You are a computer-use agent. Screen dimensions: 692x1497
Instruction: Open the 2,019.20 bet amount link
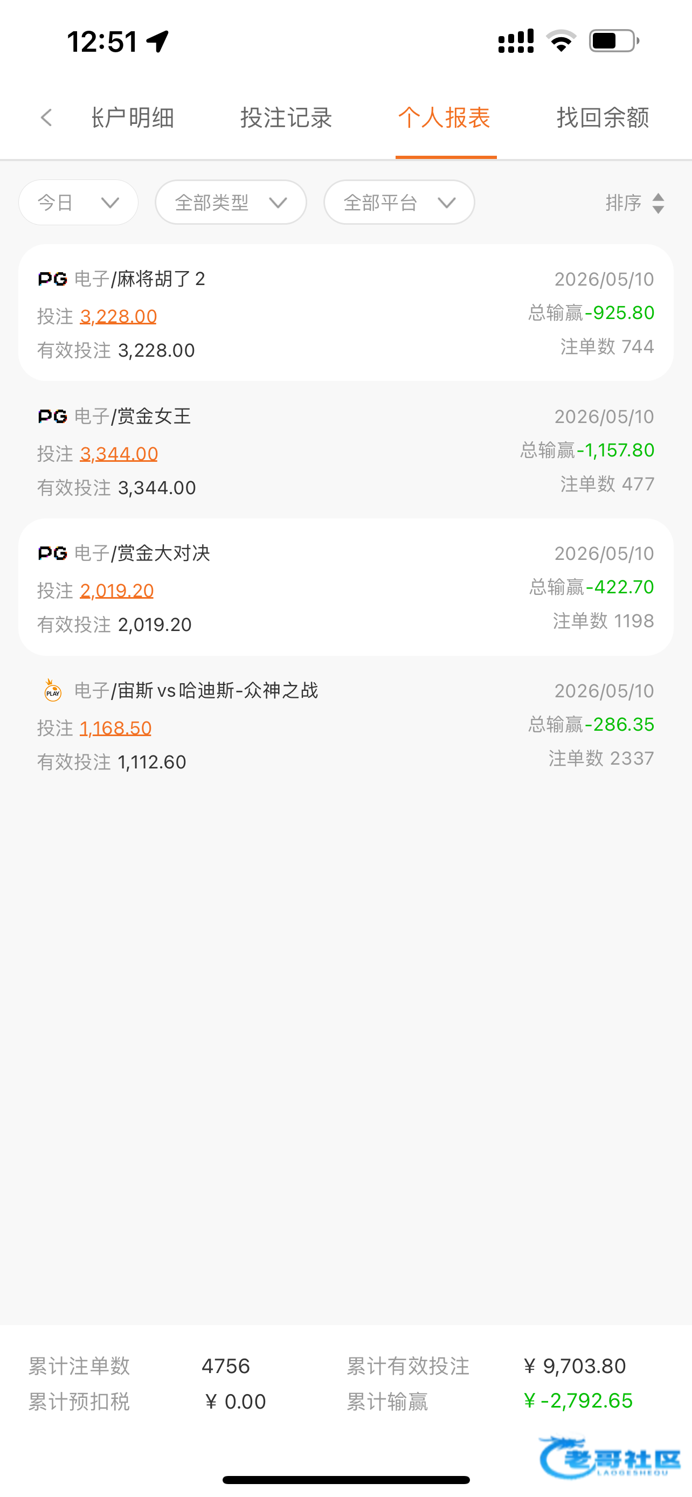point(117,591)
